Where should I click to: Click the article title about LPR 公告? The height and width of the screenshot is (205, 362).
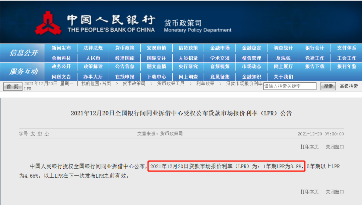181,113
